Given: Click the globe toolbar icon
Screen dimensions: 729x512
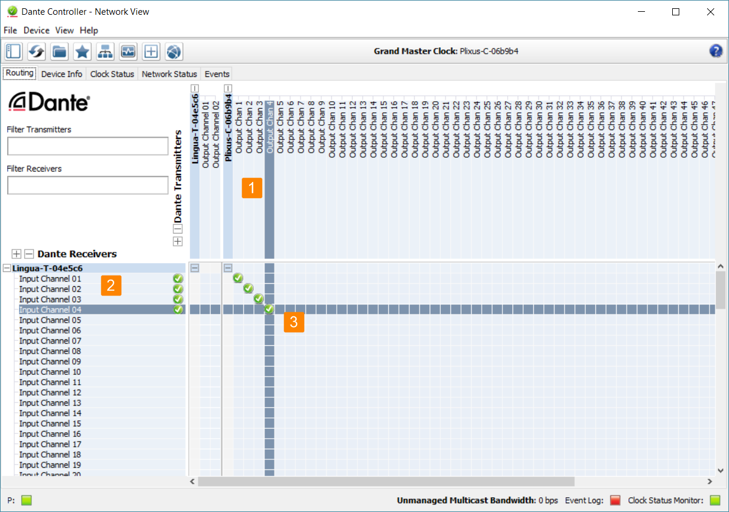Looking at the screenshot, I should coord(173,52).
